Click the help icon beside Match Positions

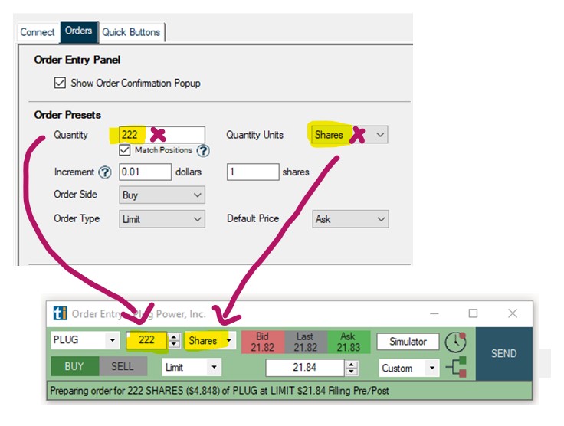pos(203,151)
